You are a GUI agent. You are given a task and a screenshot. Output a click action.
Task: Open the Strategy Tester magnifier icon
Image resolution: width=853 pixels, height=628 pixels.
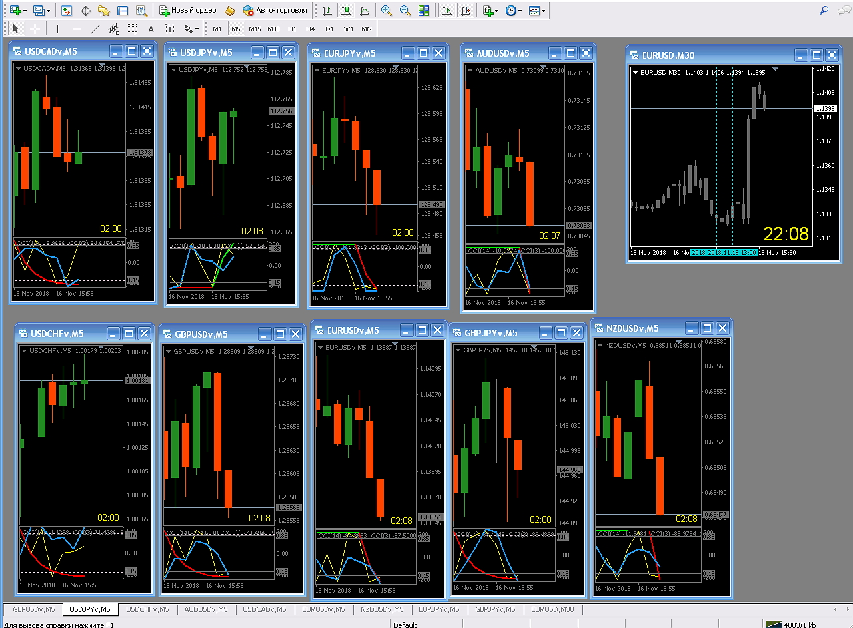(x=141, y=11)
